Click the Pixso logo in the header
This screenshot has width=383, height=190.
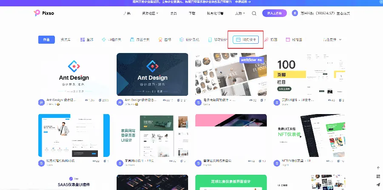pyautogui.click(x=44, y=13)
